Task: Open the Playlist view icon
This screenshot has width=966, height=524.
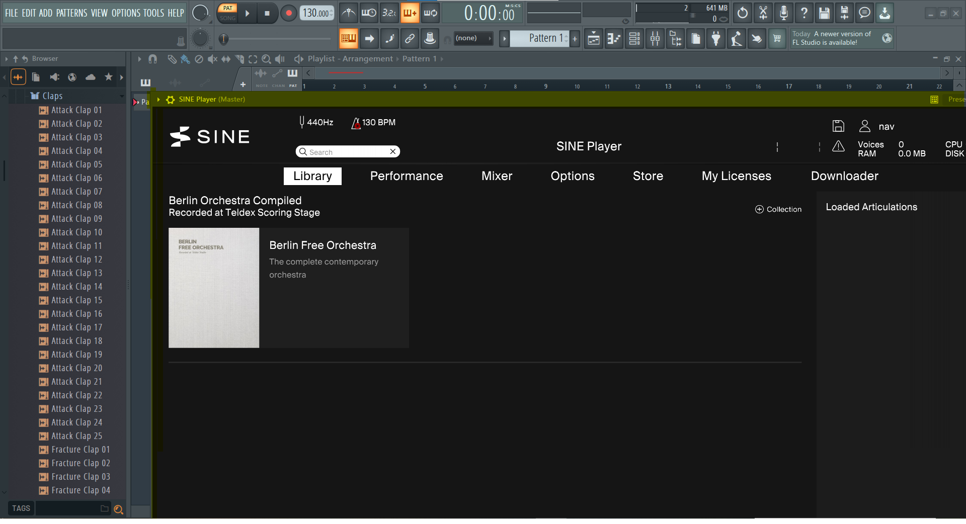Action: (594, 38)
